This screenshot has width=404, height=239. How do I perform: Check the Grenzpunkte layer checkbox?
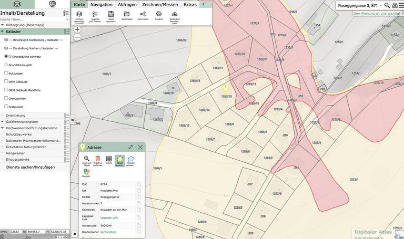(x=6, y=98)
